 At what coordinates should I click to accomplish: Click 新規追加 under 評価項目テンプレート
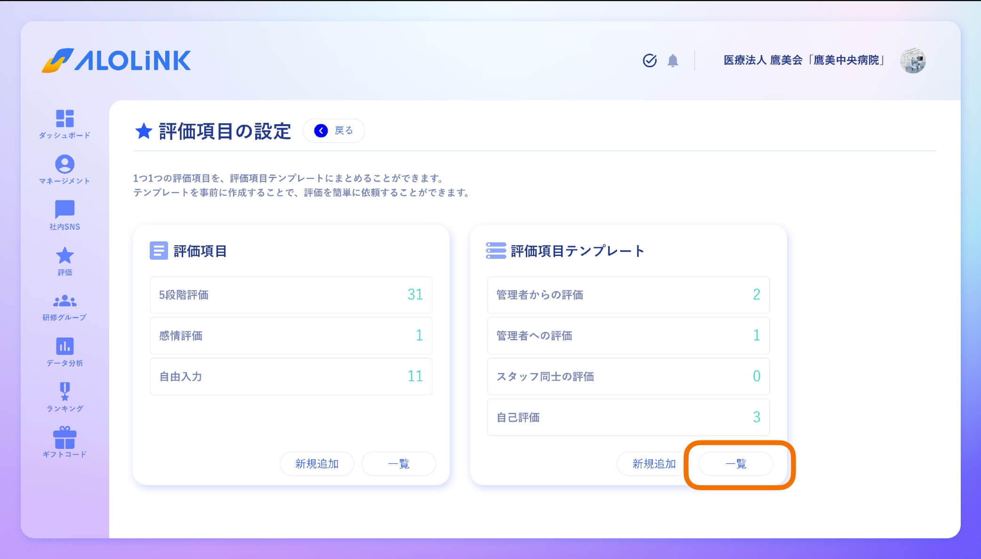[x=654, y=463]
